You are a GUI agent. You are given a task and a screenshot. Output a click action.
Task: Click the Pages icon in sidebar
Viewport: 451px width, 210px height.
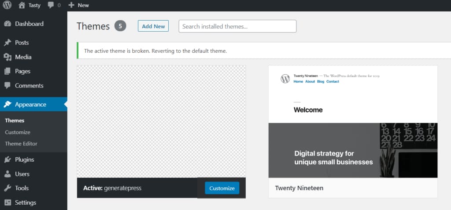(7, 71)
